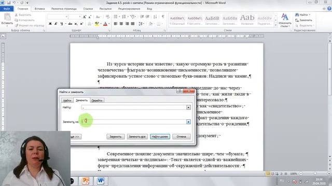Switch to Разметка страницы ribbon tab

click(x=64, y=9)
